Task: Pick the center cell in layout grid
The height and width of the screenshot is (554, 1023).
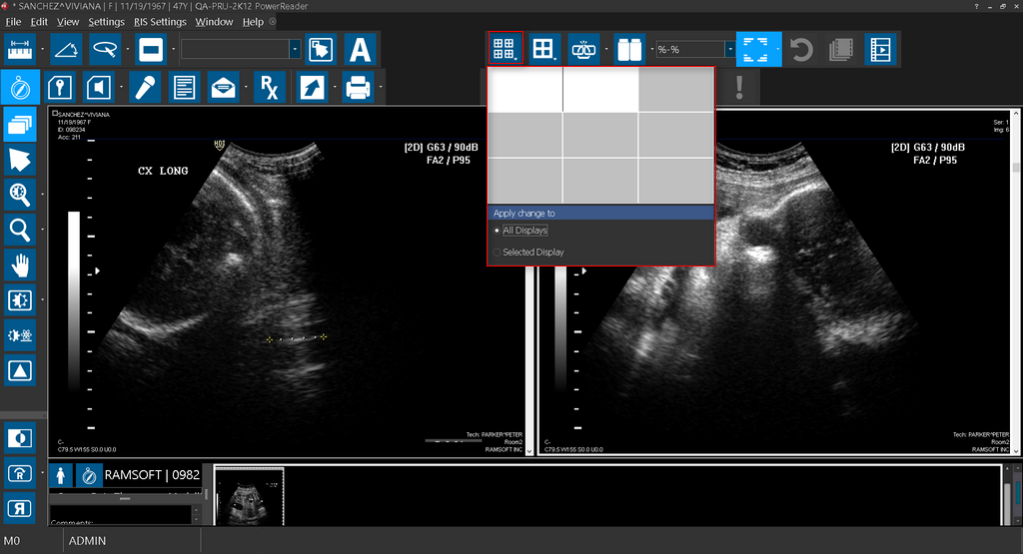Action: point(600,135)
